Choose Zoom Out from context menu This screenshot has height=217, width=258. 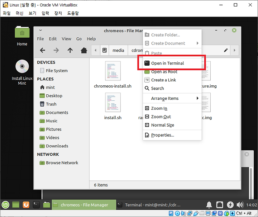pos(172,117)
